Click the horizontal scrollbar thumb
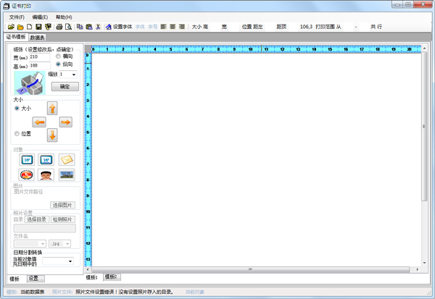Image resolution: width=435 pixels, height=299 pixels. tap(250, 269)
